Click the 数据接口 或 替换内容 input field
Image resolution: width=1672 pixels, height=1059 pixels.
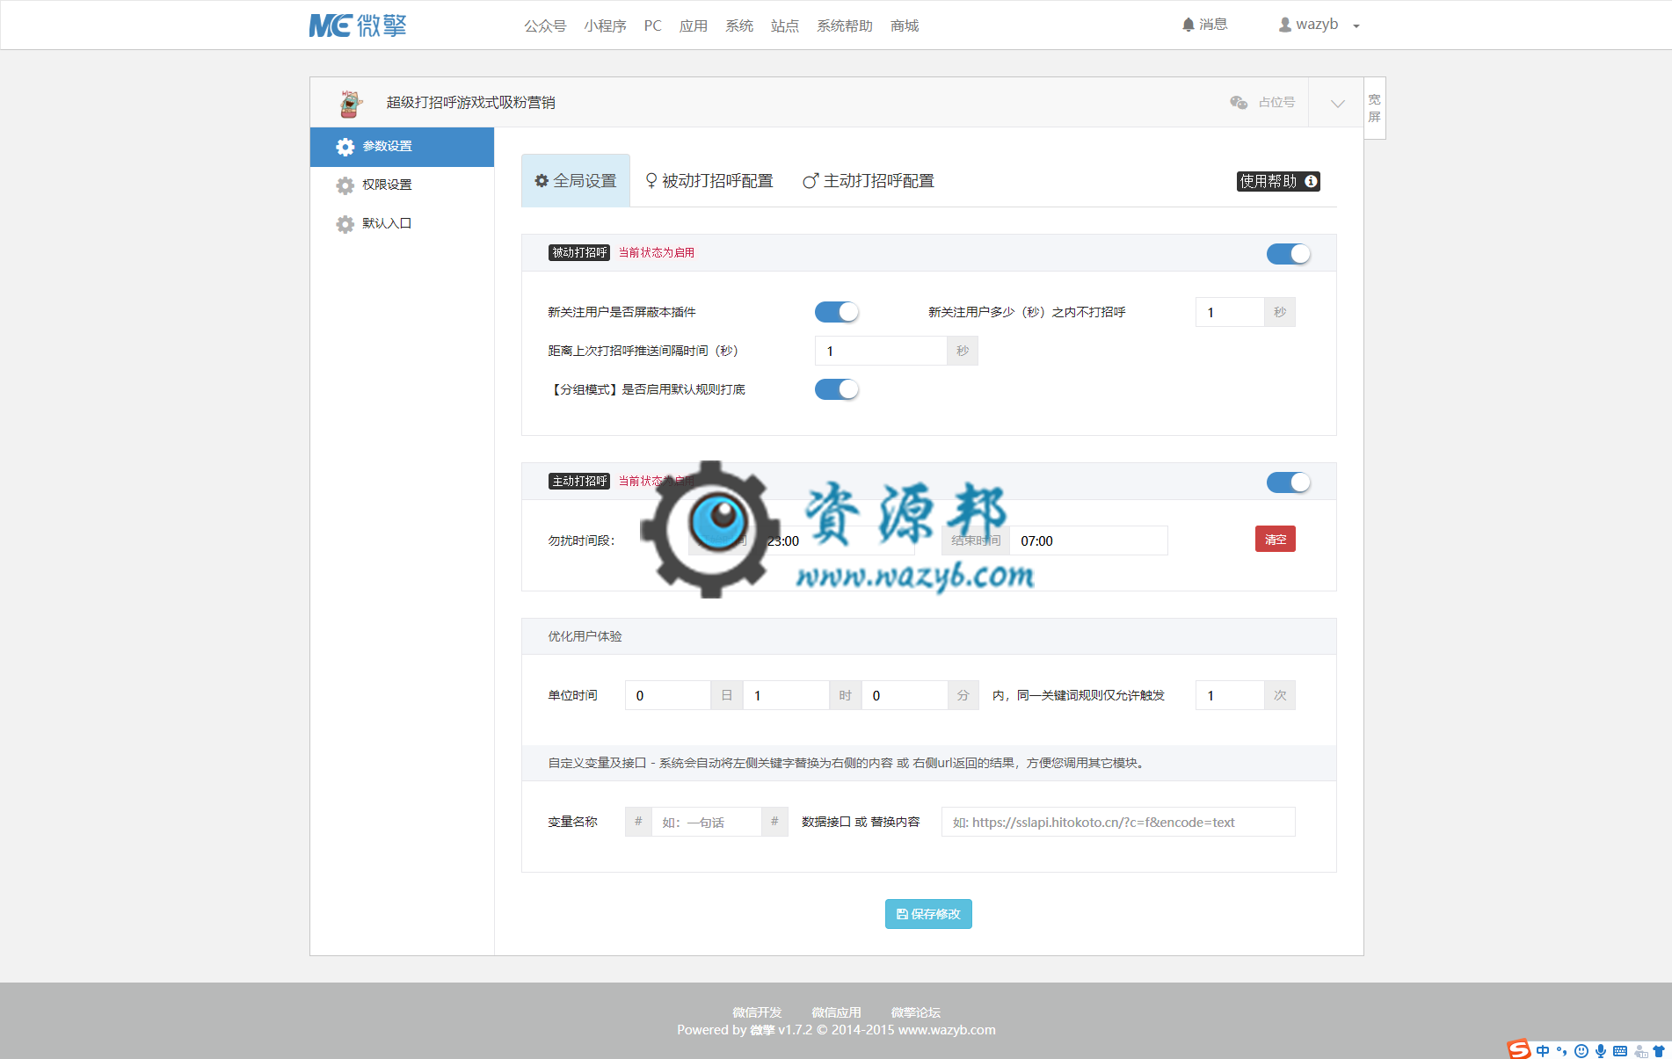pos(1118,822)
